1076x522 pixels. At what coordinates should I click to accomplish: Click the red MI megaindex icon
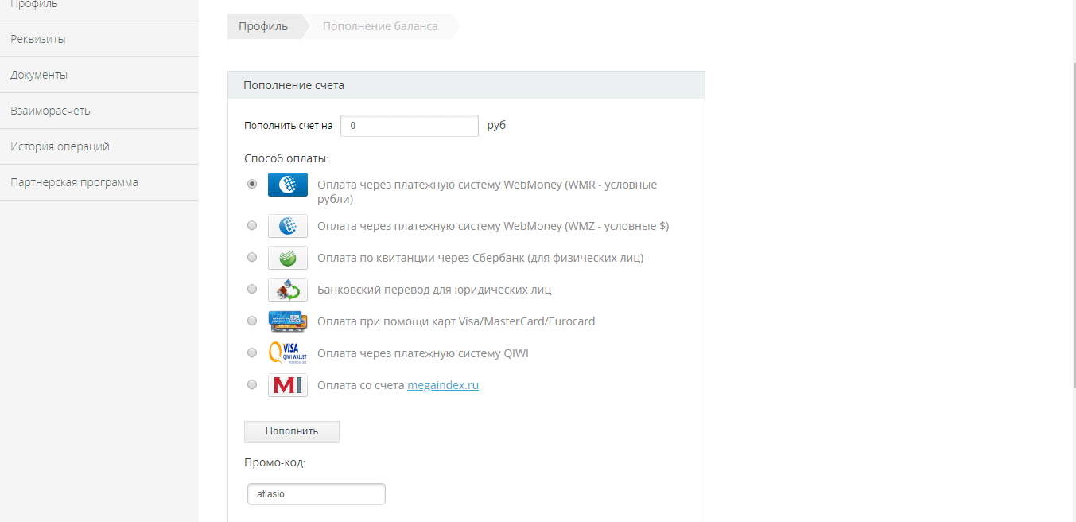(287, 385)
